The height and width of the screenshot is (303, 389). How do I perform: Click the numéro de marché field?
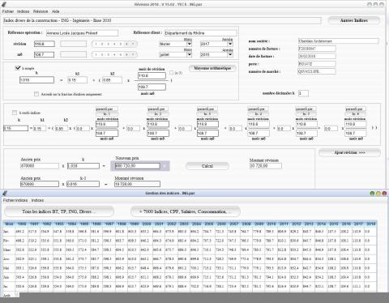(x=317, y=71)
